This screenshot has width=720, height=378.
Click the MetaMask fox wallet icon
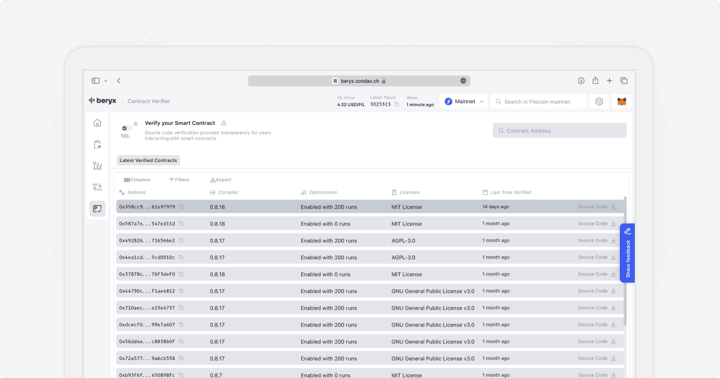point(622,101)
